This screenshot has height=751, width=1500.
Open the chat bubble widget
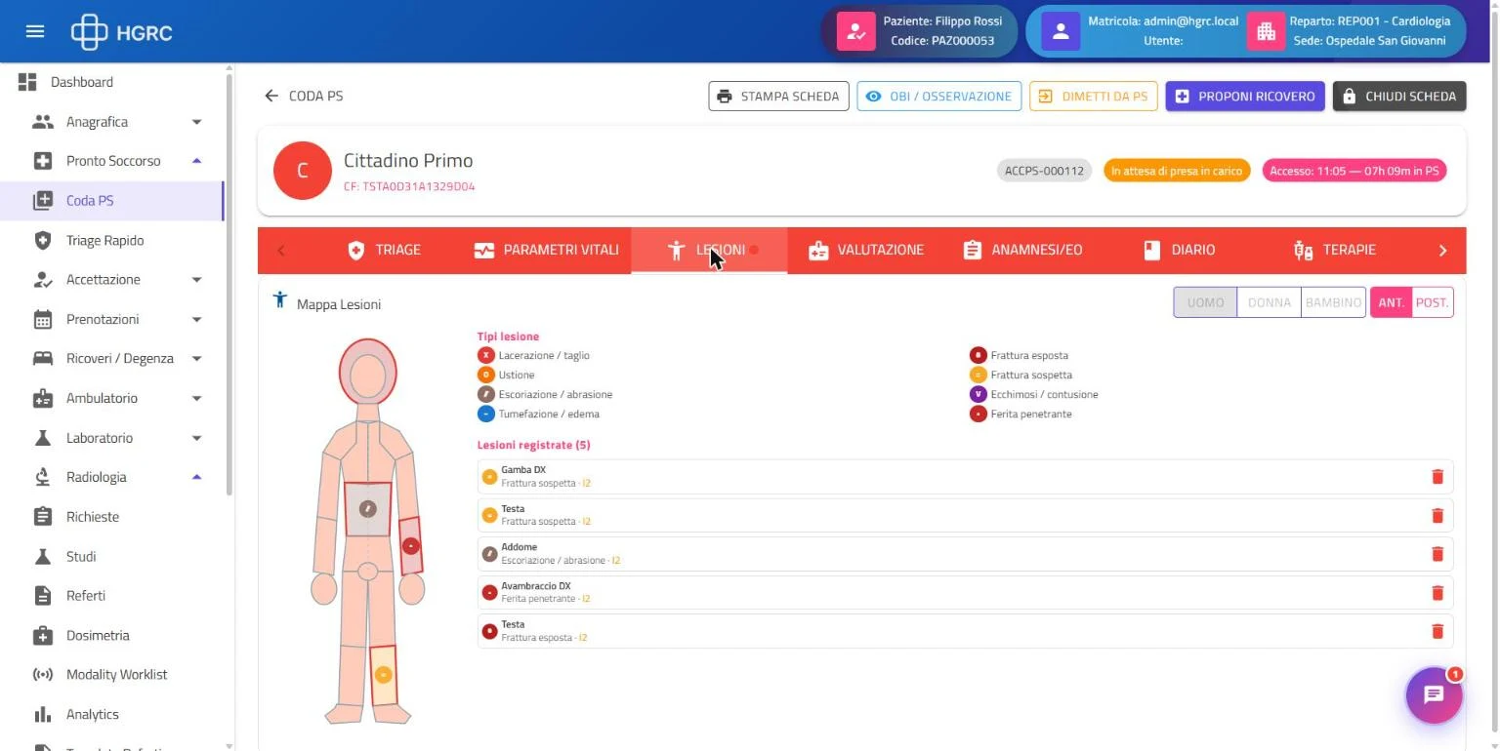[x=1434, y=694]
